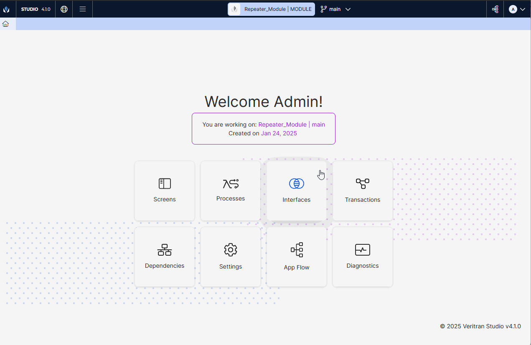Open the user account dropdown chevron
This screenshot has width=531, height=345.
coord(522,9)
